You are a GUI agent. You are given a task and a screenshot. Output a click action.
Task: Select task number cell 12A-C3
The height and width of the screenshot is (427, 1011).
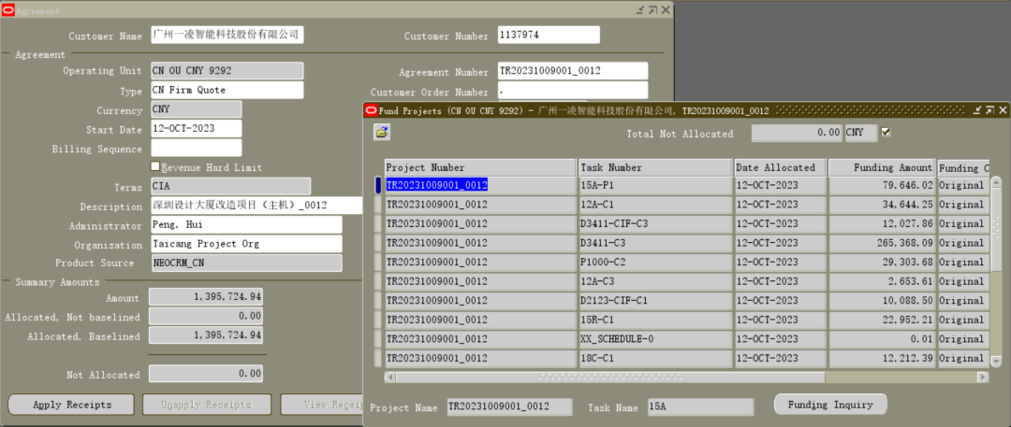pyautogui.click(x=655, y=282)
